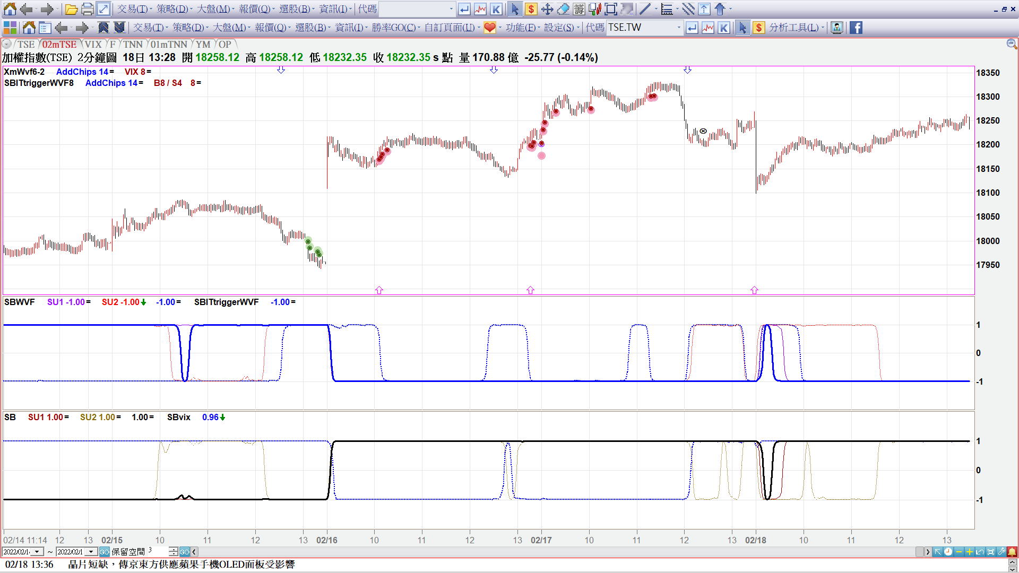Click the 保留空間 spinner stepper

click(174, 552)
